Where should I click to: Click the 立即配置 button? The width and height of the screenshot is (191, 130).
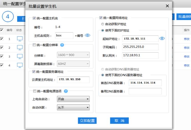point(87,121)
